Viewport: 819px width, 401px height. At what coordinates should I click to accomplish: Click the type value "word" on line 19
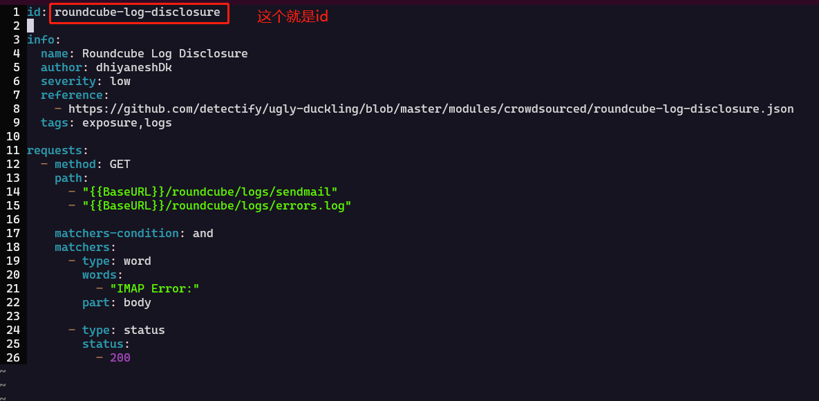pyautogui.click(x=137, y=261)
